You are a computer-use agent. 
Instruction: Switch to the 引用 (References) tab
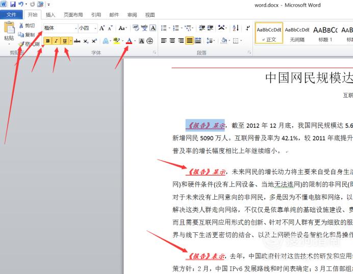96,15
